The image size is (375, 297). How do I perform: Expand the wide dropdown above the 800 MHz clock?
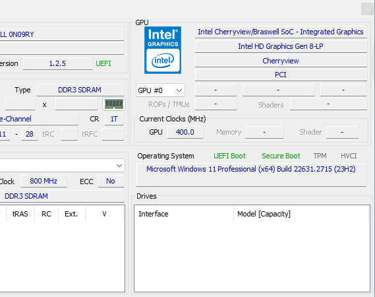click(62, 166)
